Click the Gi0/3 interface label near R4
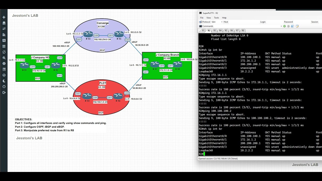This screenshot has height=181, width=322. tap(78, 94)
